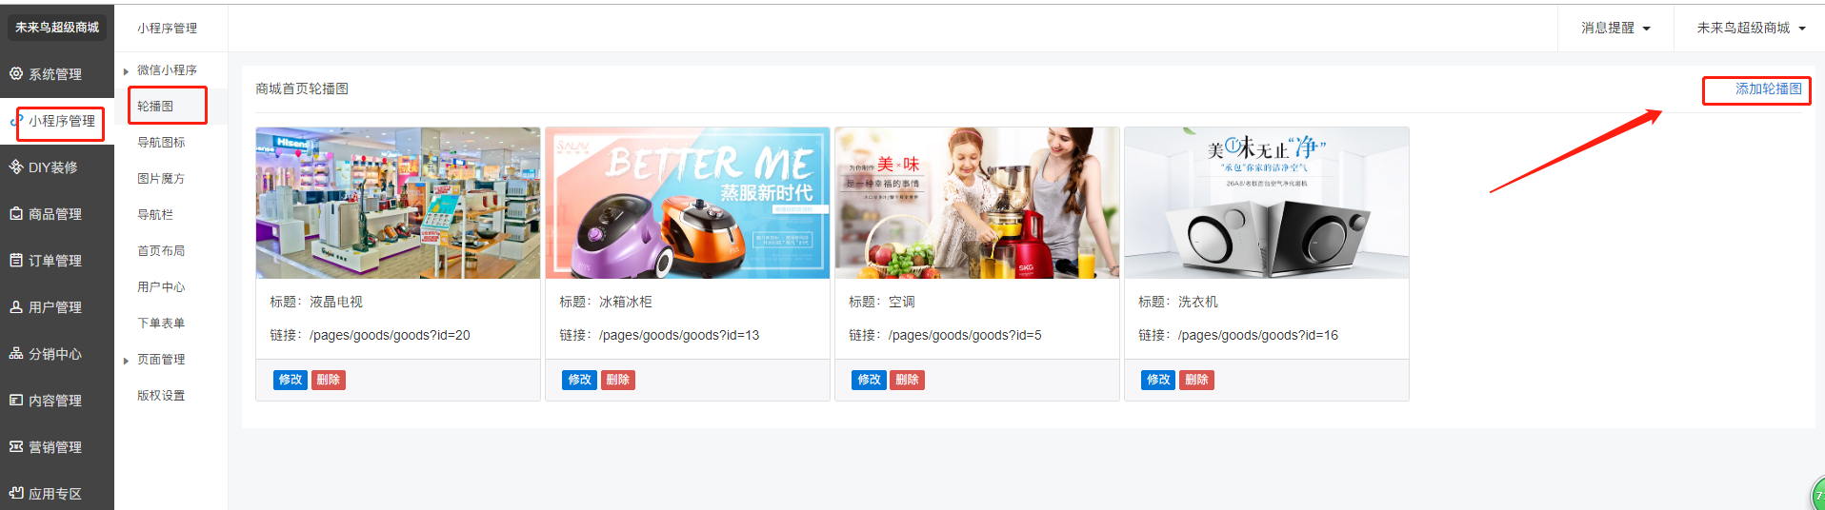The image size is (1825, 510).
Task: Click the DIY装修 layers icon
Action: (16, 167)
